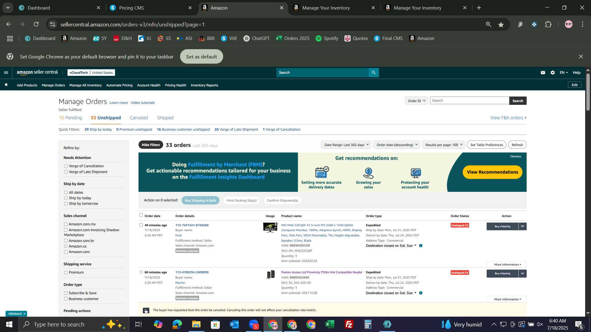Open Outlook from the taskbar
The image size is (591, 332).
point(235,324)
